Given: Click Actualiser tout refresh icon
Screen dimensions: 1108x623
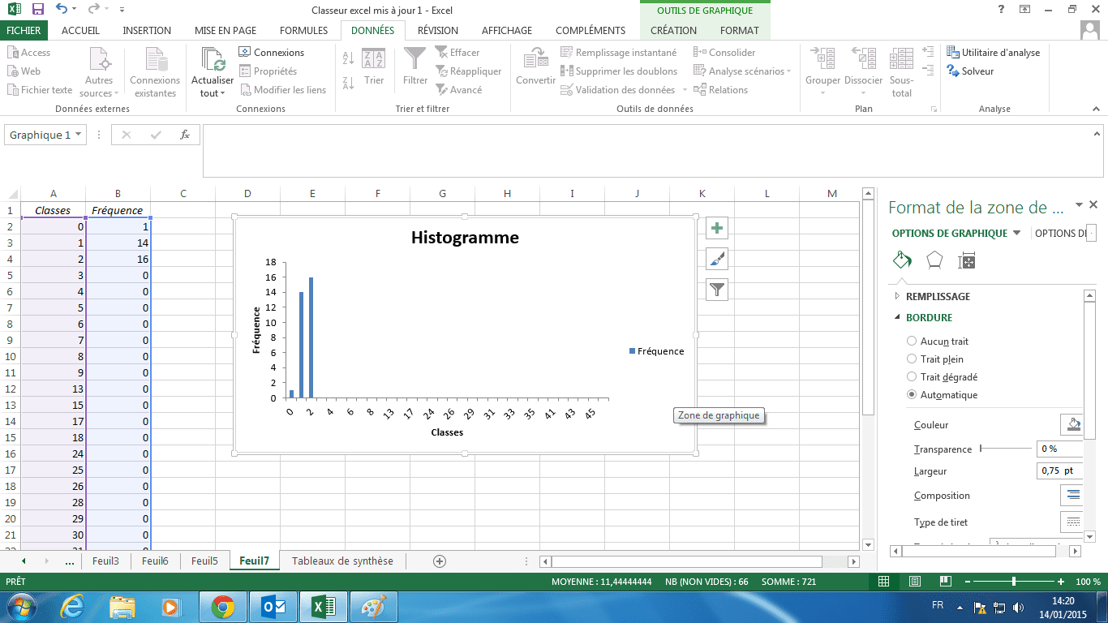Looking at the screenshot, I should [213, 60].
